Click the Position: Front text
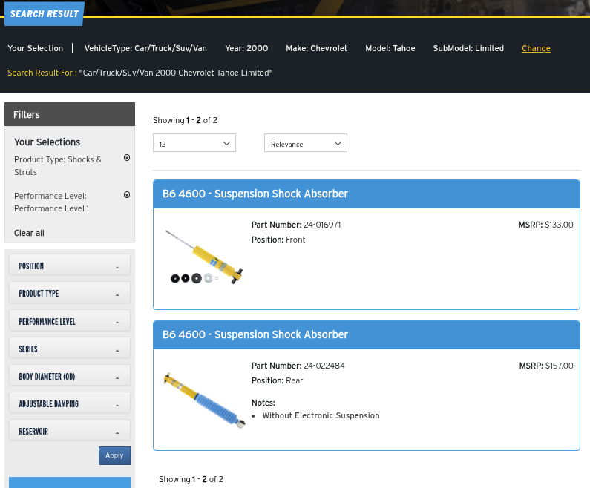This screenshot has width=590, height=488. tap(278, 240)
